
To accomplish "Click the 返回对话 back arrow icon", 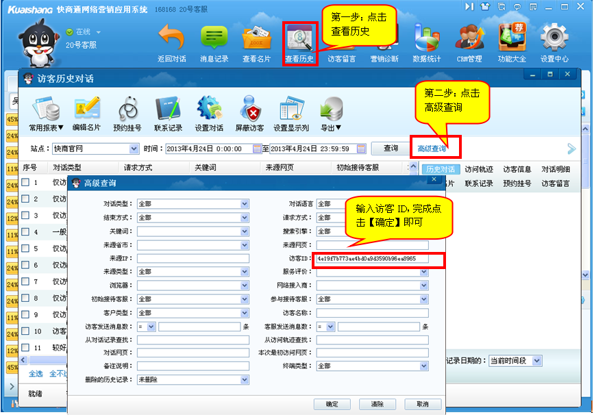I will coord(171,39).
